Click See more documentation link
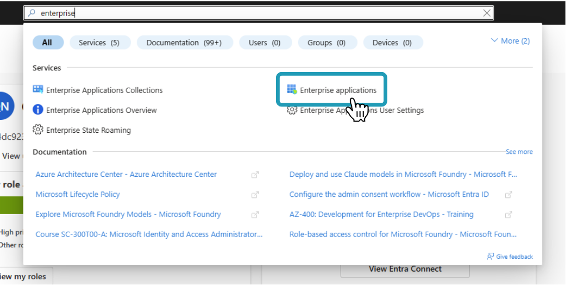 pos(519,152)
